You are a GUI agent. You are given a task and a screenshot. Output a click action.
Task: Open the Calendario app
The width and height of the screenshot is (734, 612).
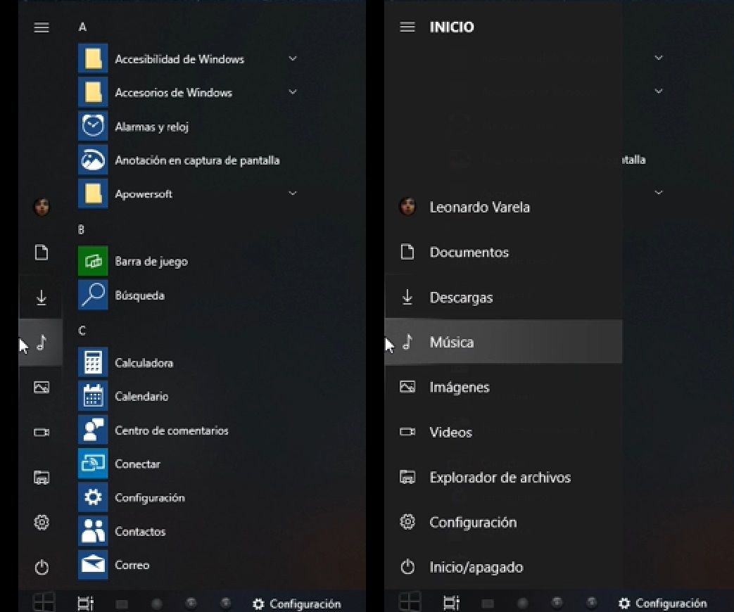click(141, 396)
